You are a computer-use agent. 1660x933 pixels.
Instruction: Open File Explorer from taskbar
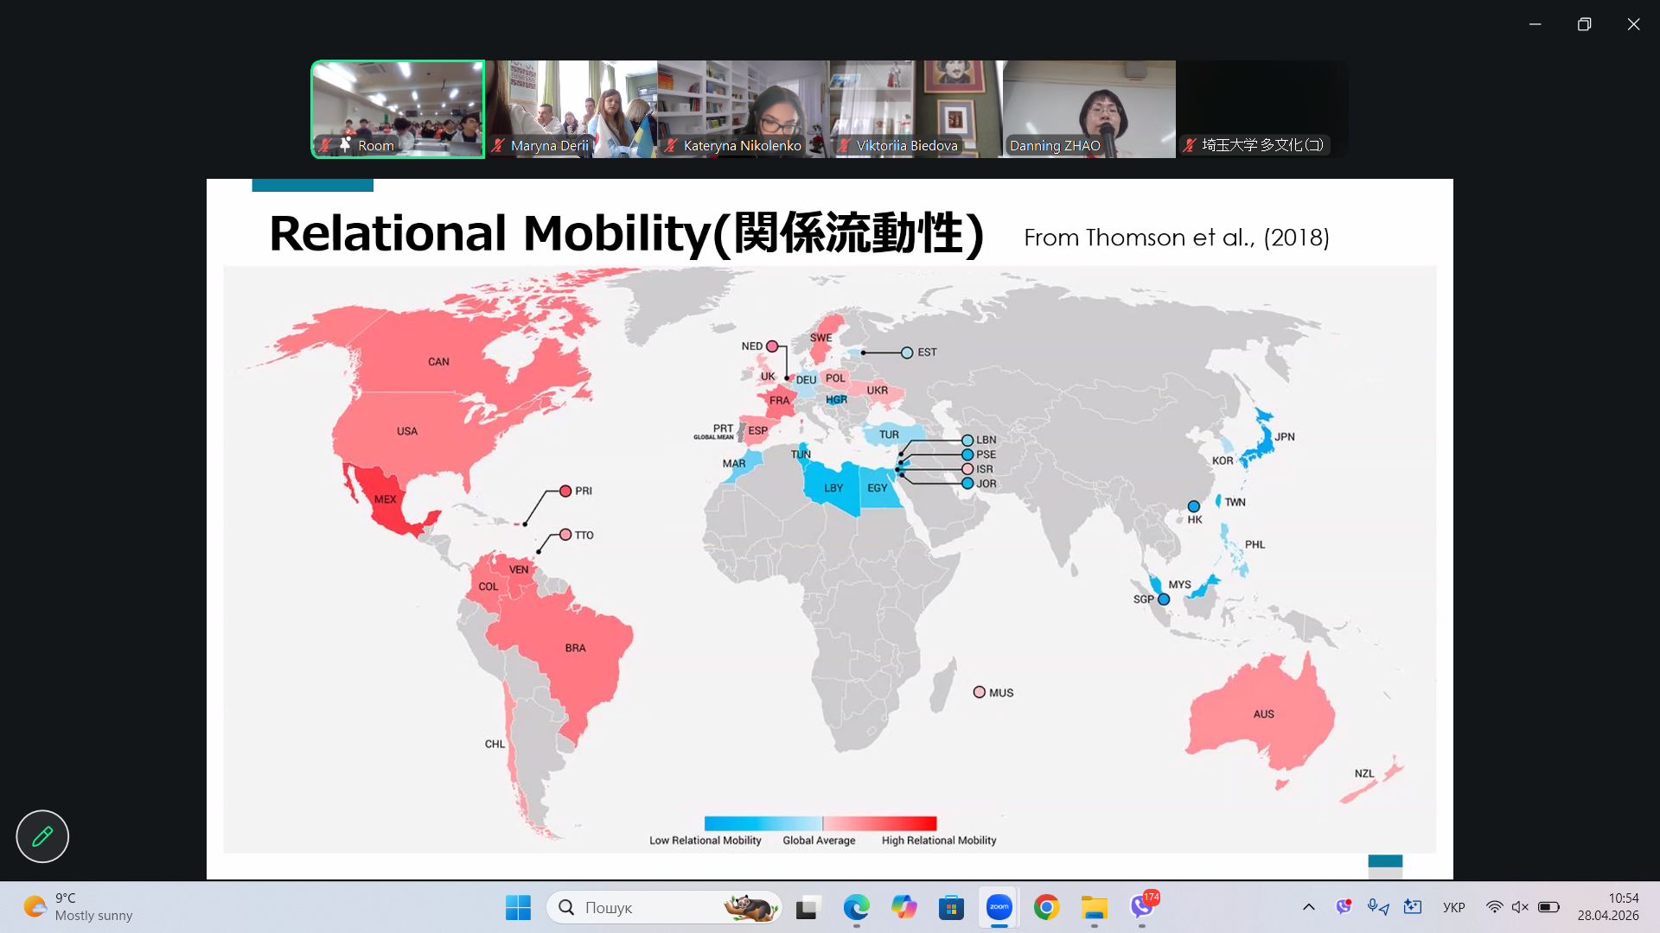(1094, 907)
